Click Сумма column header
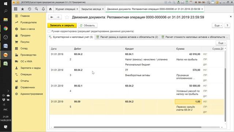This screenshot has height=132, width=234. 188,49
